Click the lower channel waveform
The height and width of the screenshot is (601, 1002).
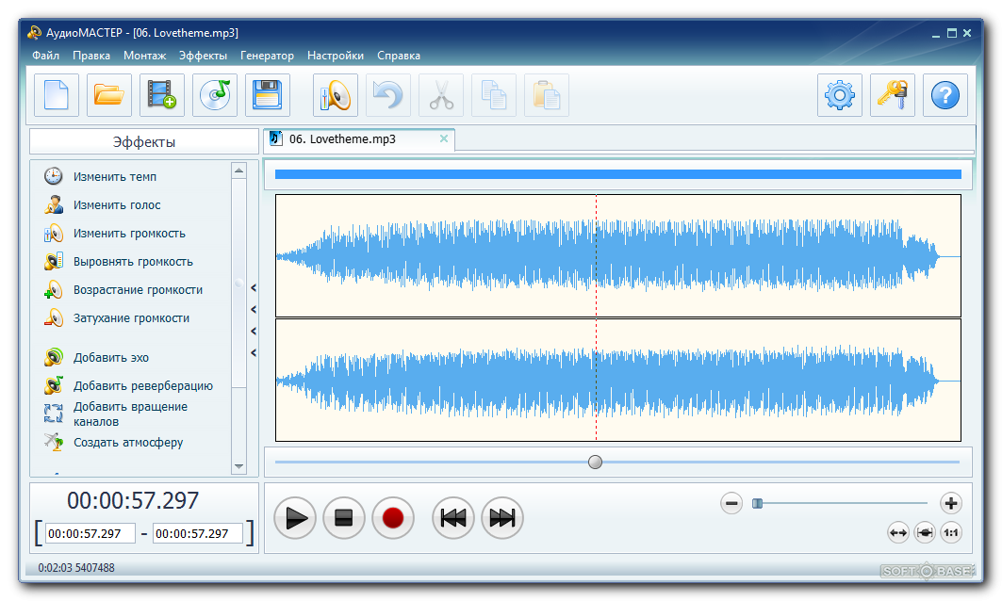tap(618, 380)
